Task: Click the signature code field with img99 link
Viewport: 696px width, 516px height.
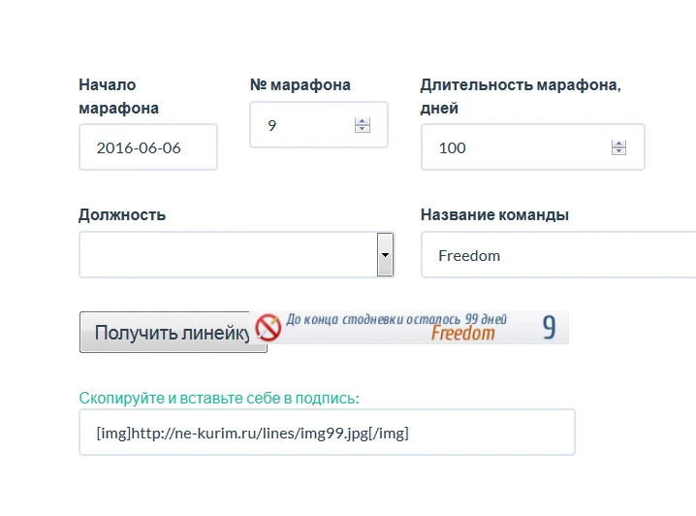Action: 327,433
